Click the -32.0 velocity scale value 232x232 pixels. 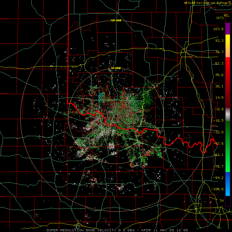pos(218,132)
